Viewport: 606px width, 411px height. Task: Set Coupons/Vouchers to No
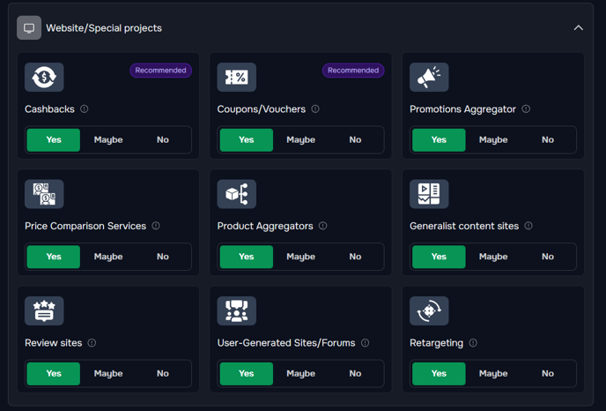[x=355, y=139]
